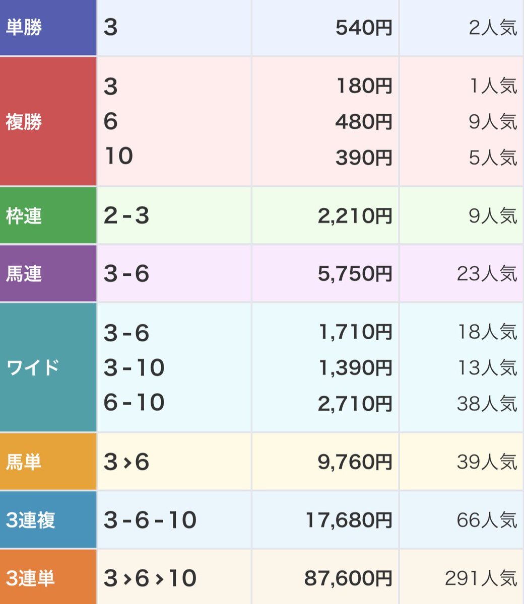Click the 2,210円 bracket quinella payout

(x=355, y=216)
